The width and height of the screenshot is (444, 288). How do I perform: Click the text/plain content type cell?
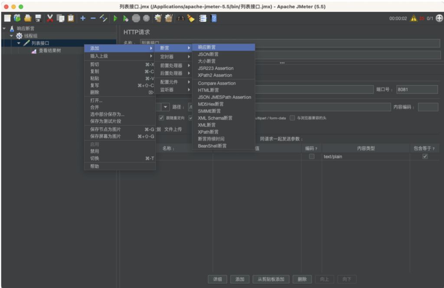pyautogui.click(x=366, y=156)
